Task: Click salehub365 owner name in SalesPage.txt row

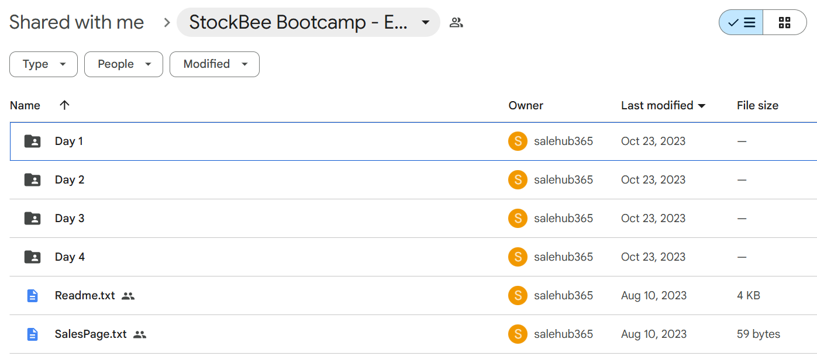Action: (x=563, y=334)
